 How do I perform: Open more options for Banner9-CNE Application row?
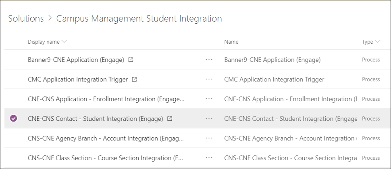[209, 60]
